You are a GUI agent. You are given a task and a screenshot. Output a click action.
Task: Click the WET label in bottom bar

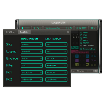coord(73,71)
